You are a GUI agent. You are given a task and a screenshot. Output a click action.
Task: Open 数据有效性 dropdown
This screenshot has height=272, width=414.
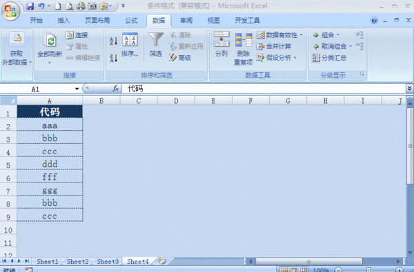(280, 35)
